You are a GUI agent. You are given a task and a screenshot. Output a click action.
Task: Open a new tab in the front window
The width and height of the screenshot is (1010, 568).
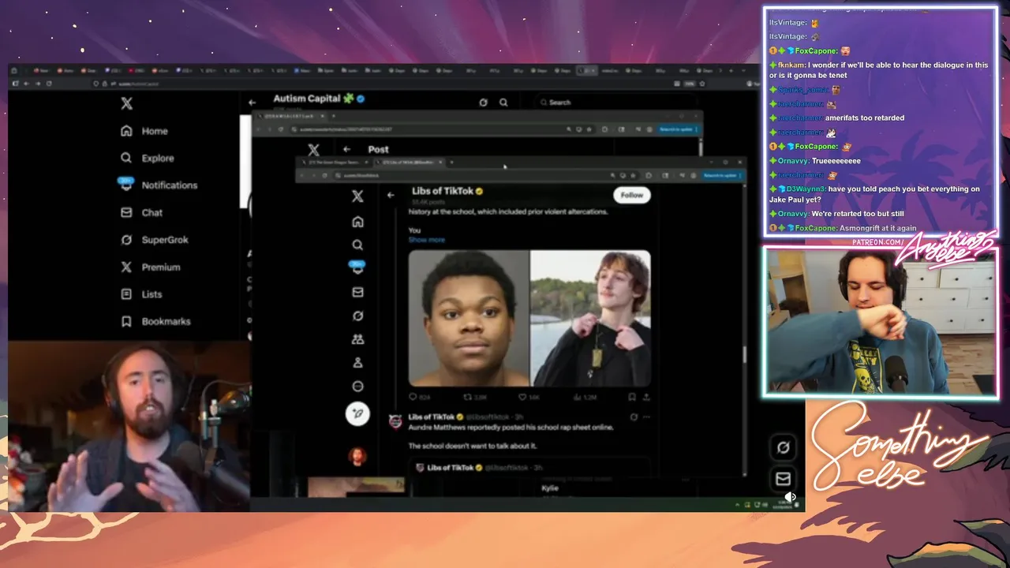click(x=451, y=163)
